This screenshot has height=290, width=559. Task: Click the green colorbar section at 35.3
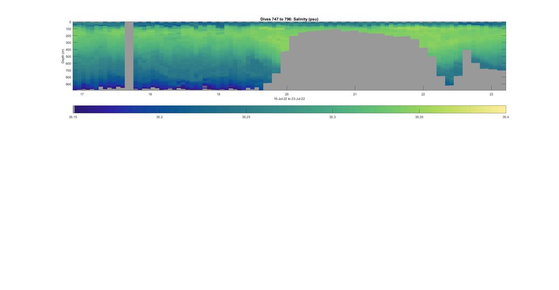[332, 110]
